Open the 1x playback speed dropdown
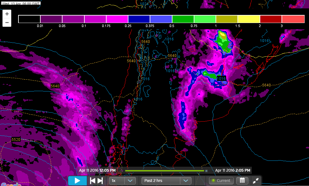This screenshot has width=309, height=186. coord(122,180)
